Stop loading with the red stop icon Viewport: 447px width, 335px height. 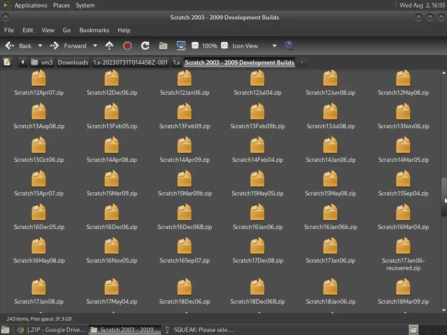(x=127, y=45)
